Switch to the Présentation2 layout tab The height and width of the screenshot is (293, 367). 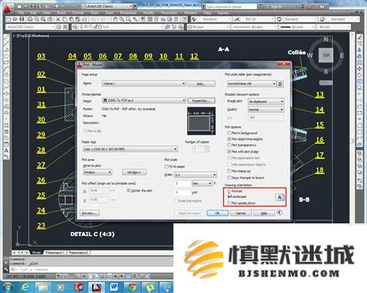78,253
